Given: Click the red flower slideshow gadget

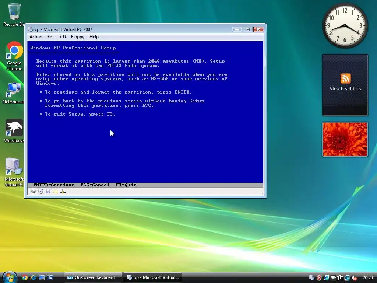Looking at the screenshot, I should click(x=345, y=139).
